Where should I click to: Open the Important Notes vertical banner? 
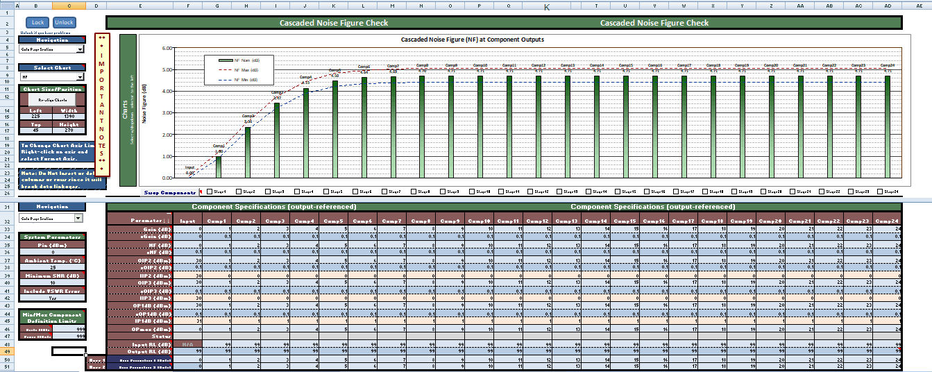pyautogui.click(x=101, y=104)
